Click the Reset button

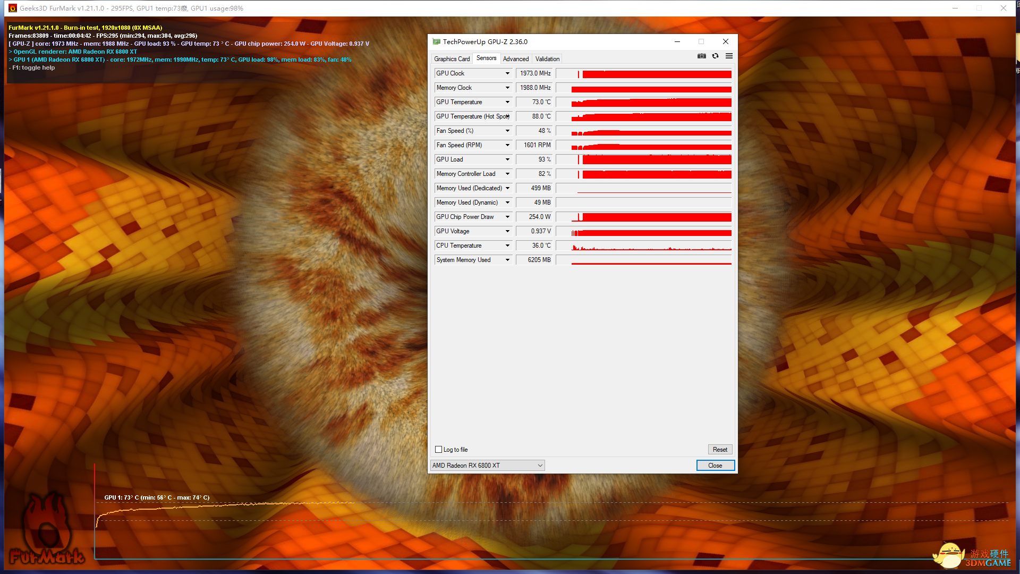tap(720, 450)
